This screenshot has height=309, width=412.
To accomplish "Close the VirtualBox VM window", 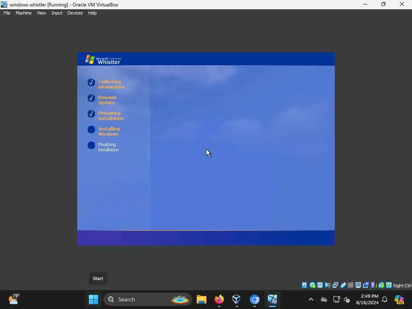I will tap(402, 4).
